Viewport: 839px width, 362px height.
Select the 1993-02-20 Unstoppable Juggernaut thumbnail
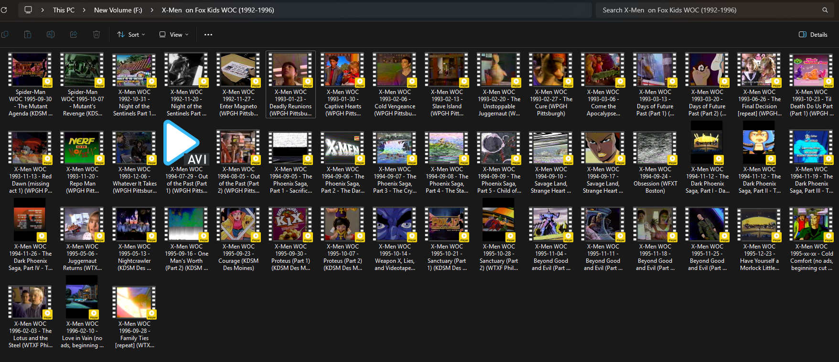click(499, 70)
